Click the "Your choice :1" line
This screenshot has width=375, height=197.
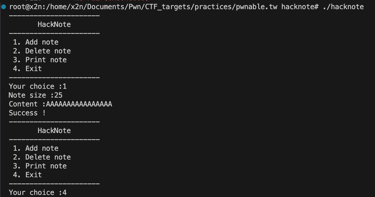[x=38, y=86]
